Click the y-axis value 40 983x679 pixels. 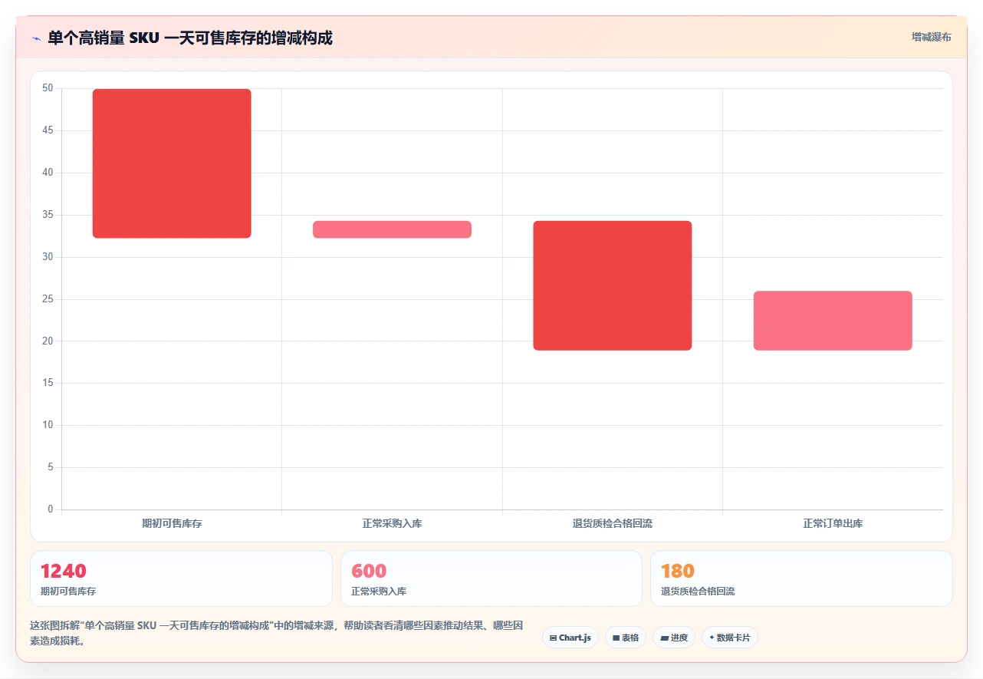coord(48,173)
